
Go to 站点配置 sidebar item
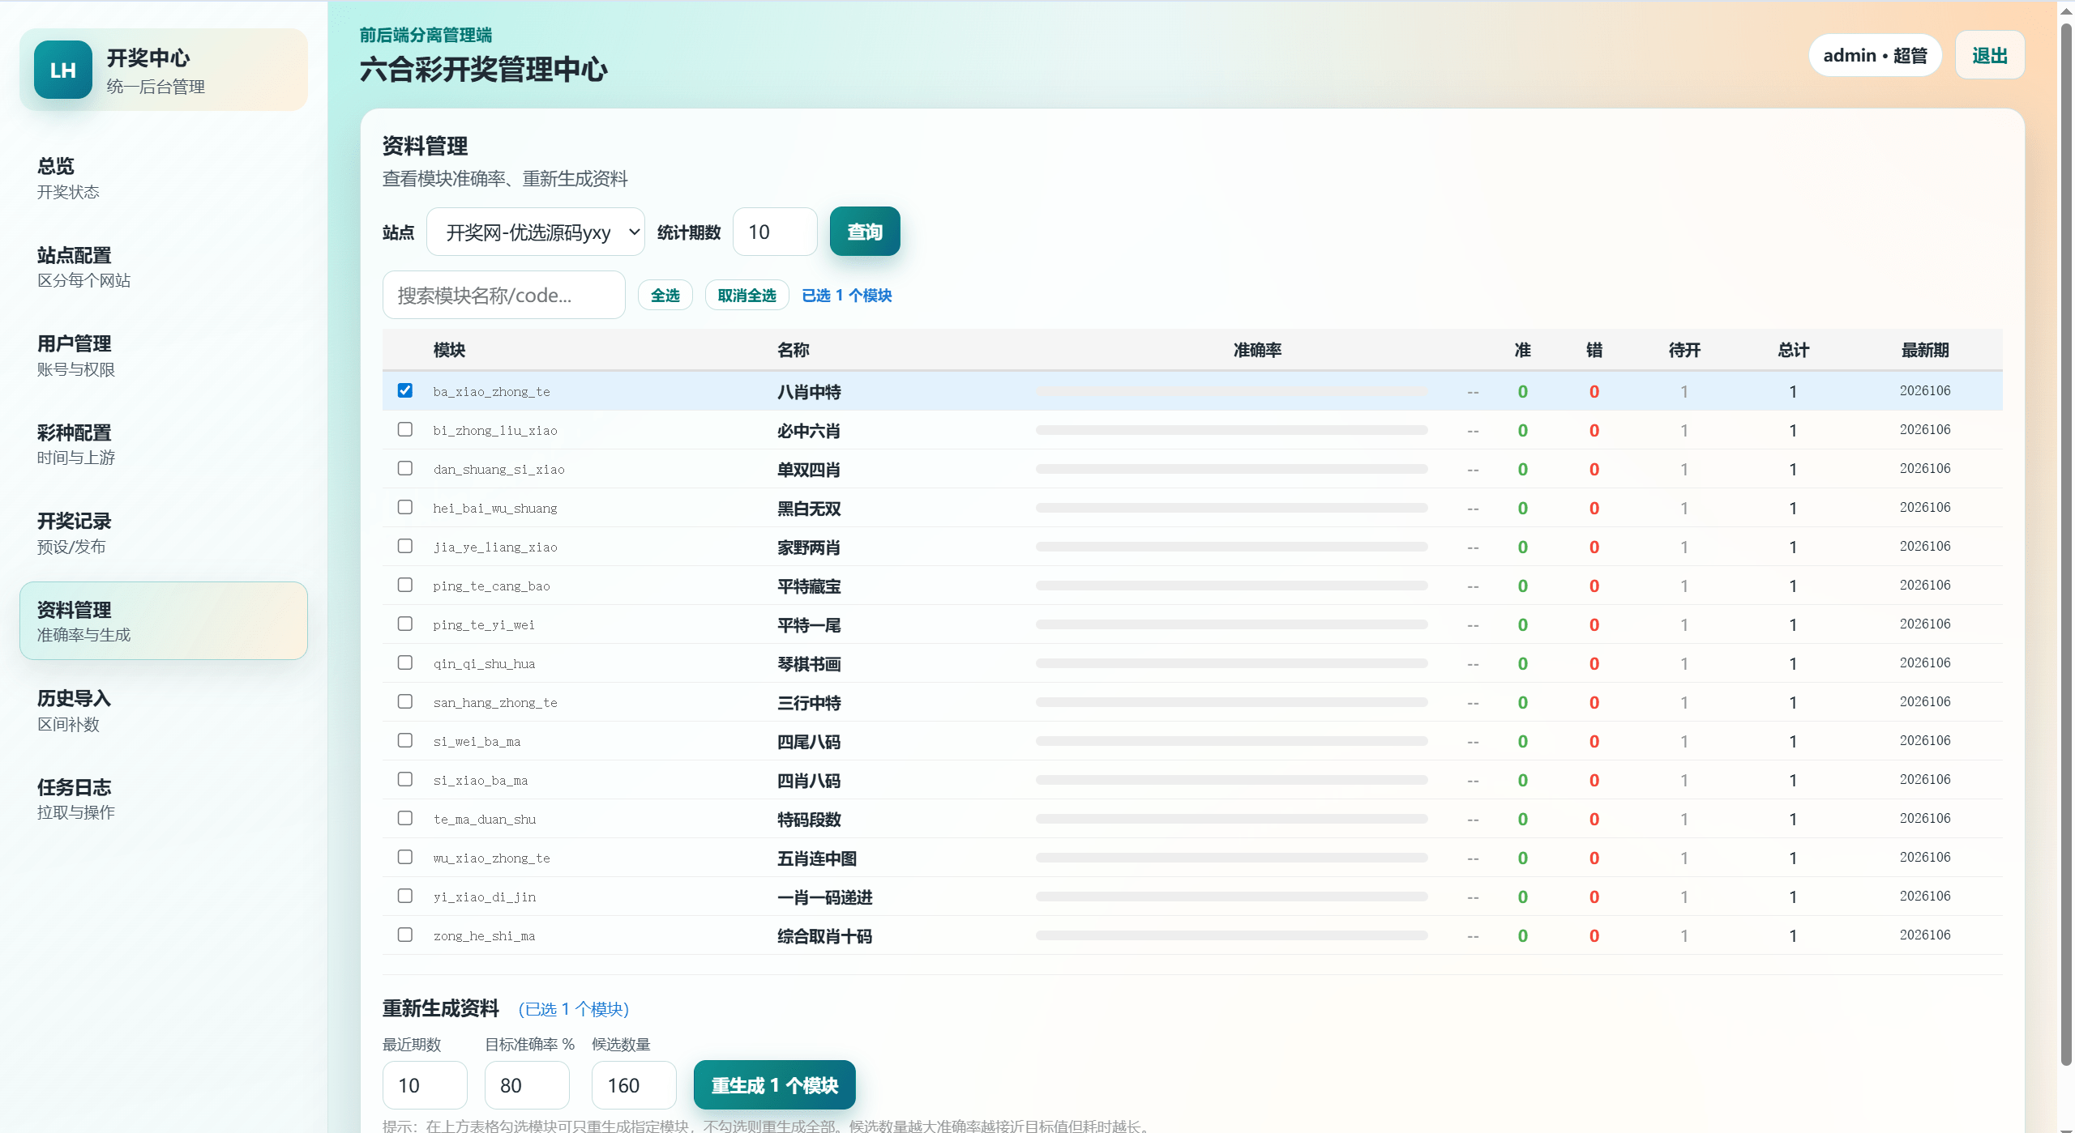pos(164,267)
